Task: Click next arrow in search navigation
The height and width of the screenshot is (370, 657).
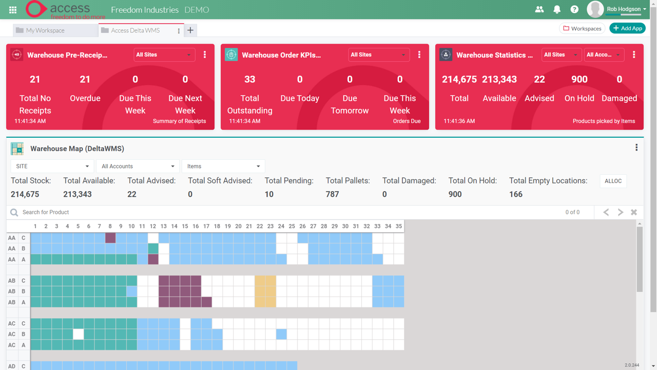Action: [x=621, y=212]
